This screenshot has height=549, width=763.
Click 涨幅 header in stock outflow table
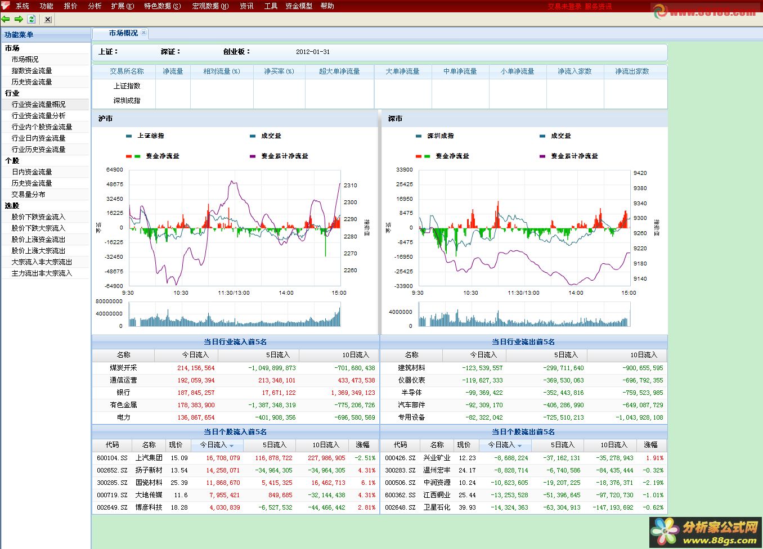pos(651,445)
